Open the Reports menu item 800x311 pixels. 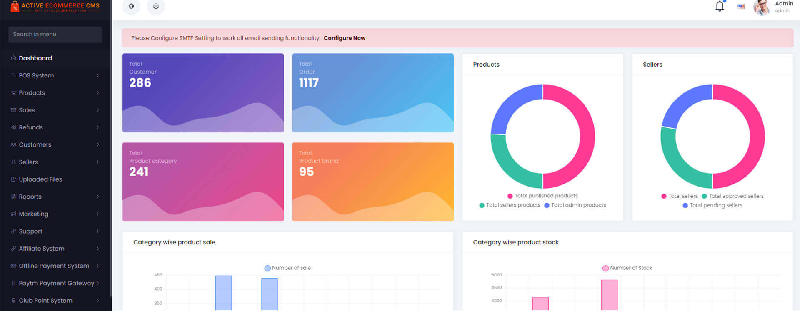click(30, 197)
